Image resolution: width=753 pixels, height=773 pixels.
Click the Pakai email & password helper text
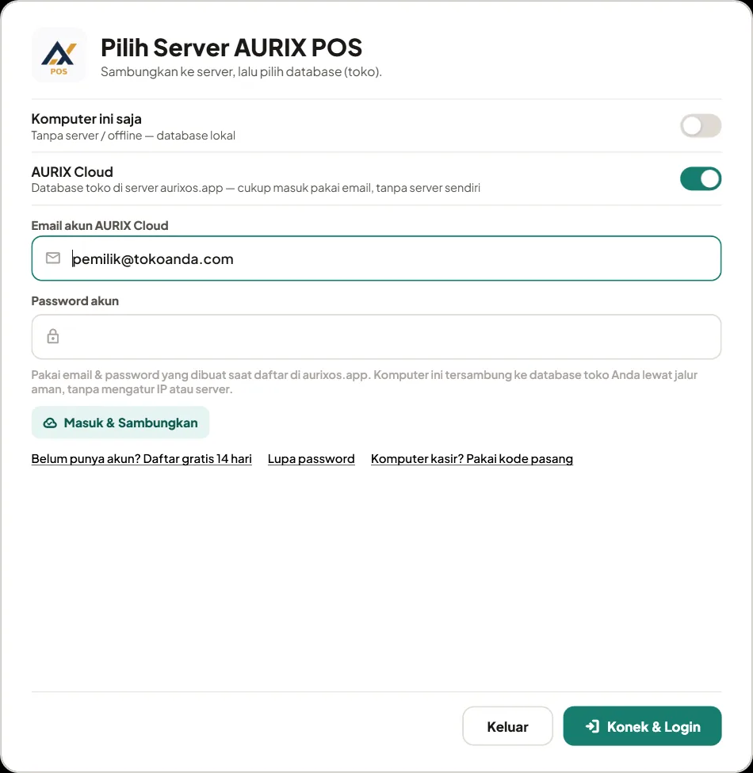[364, 382]
